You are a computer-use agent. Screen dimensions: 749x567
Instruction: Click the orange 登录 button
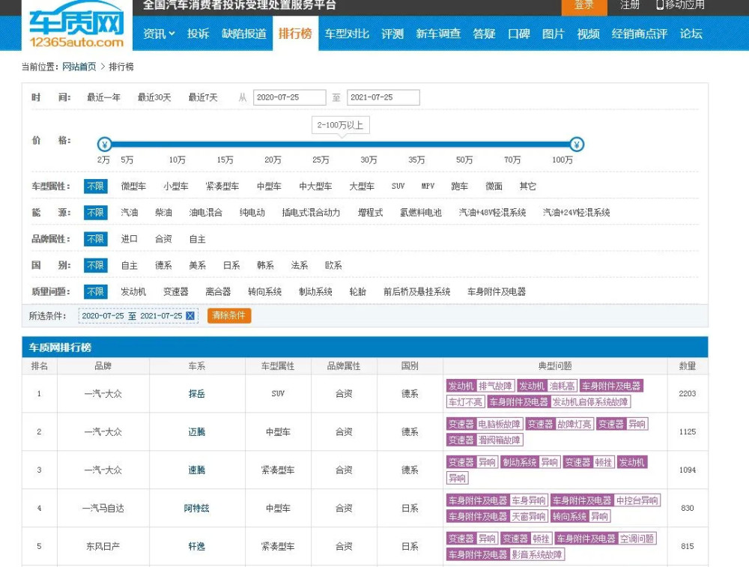click(x=583, y=6)
